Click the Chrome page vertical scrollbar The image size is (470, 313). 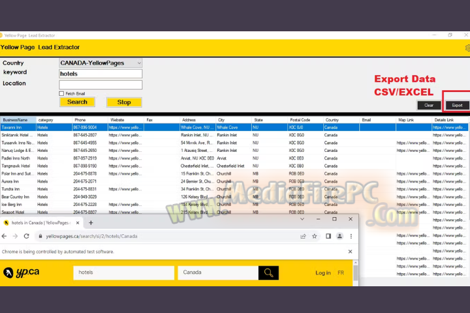click(x=356, y=273)
